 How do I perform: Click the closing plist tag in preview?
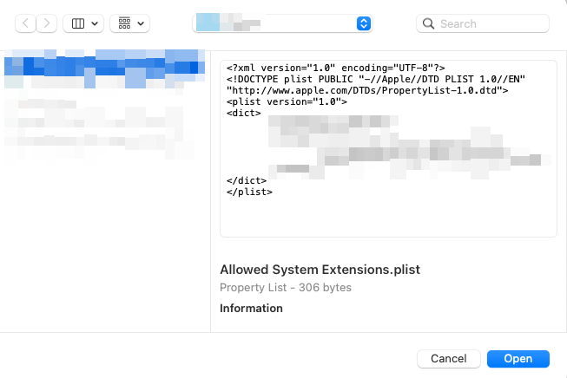click(x=250, y=192)
